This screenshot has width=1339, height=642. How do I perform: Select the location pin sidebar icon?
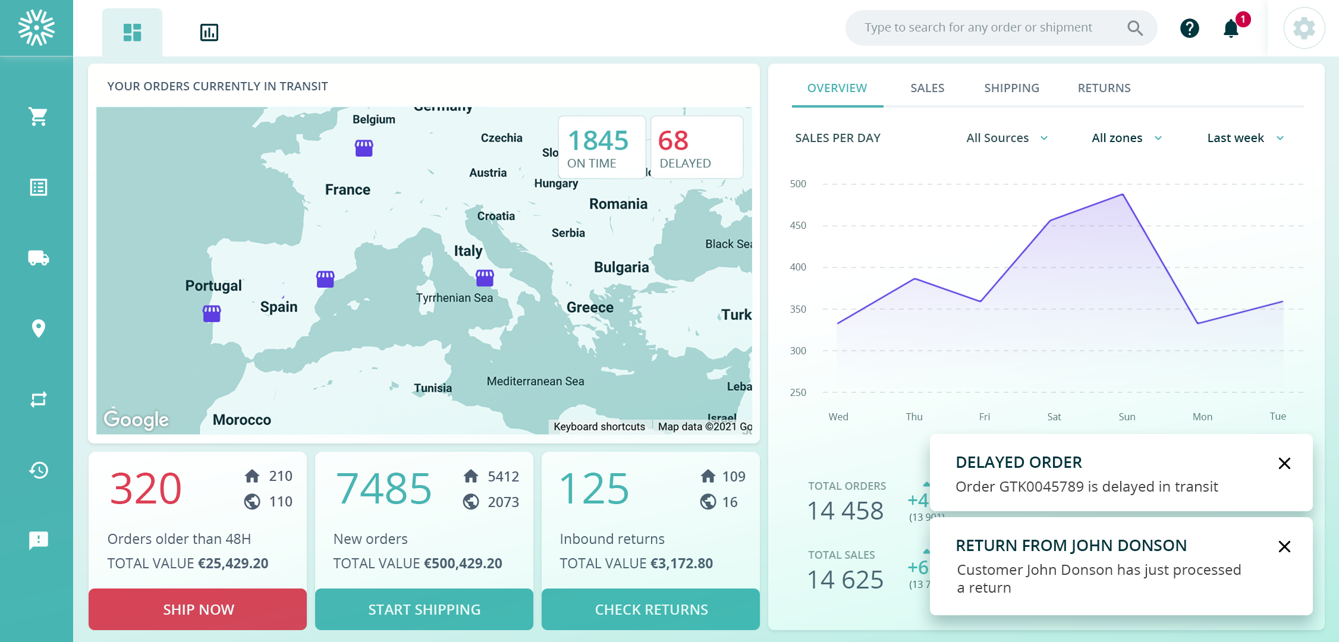[38, 328]
